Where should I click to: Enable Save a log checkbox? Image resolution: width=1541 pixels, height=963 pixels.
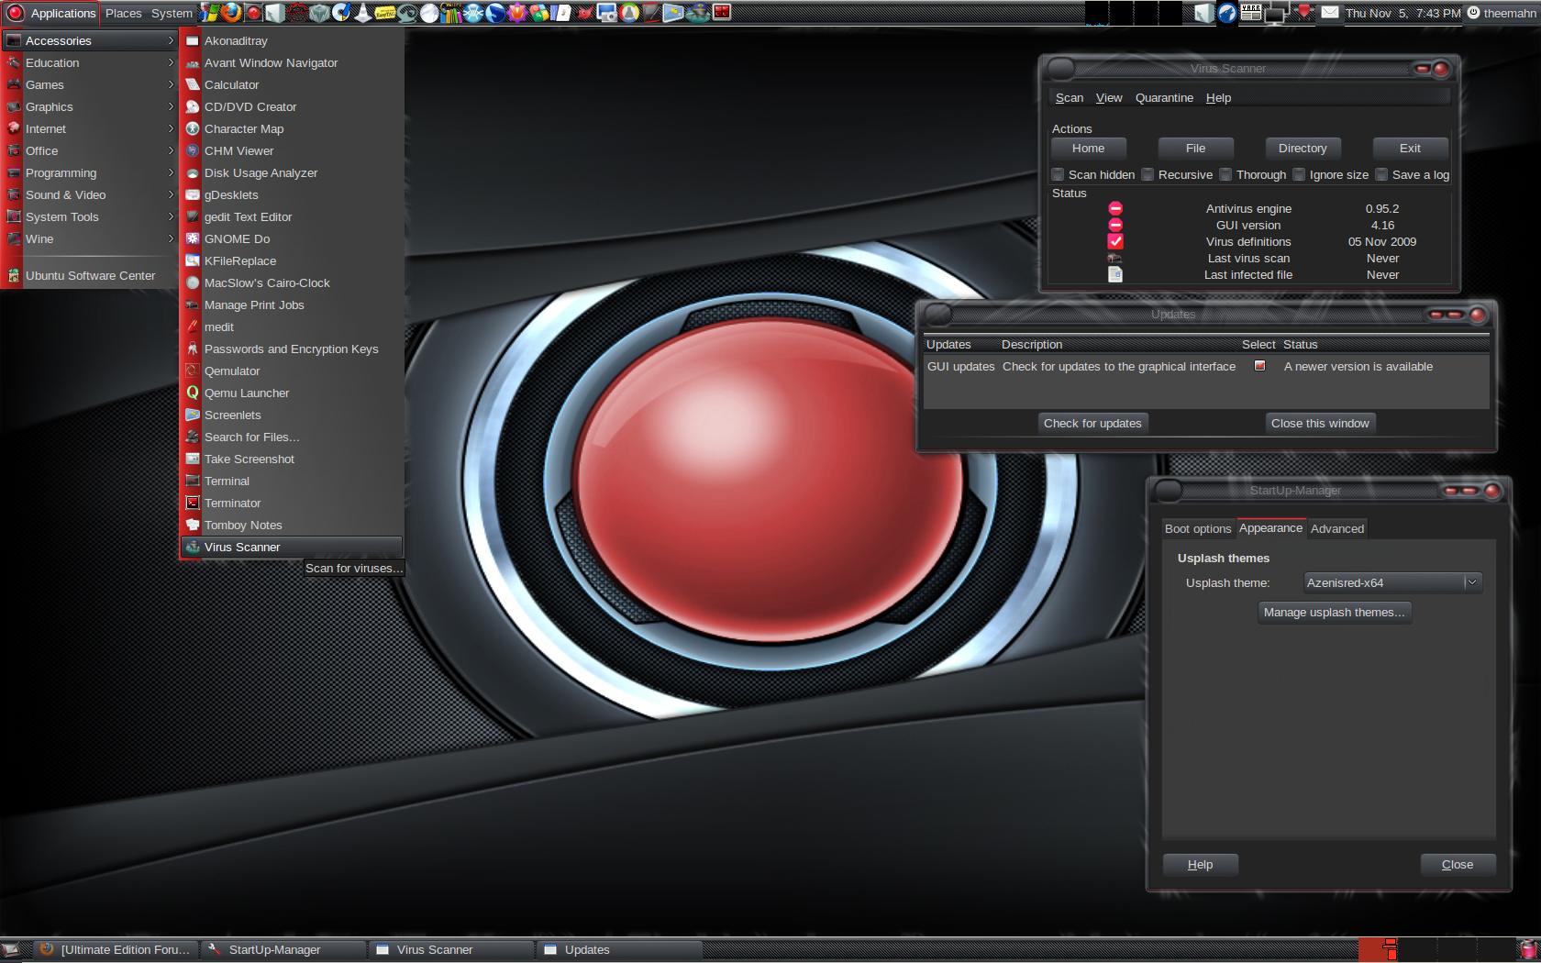(1381, 174)
